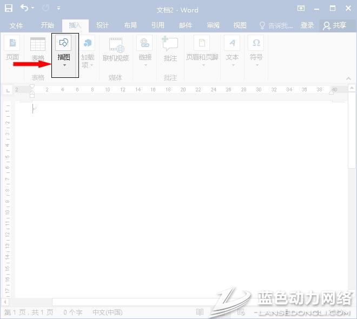Click the tab selector at ruler corner
The height and width of the screenshot is (319, 357).
(7, 90)
